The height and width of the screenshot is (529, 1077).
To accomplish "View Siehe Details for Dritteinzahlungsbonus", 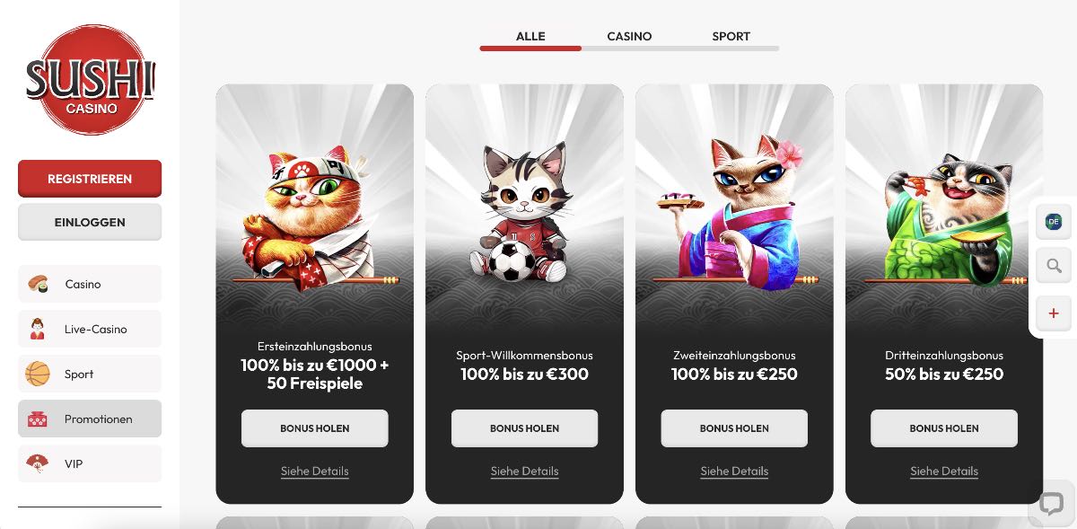I will (x=944, y=472).
